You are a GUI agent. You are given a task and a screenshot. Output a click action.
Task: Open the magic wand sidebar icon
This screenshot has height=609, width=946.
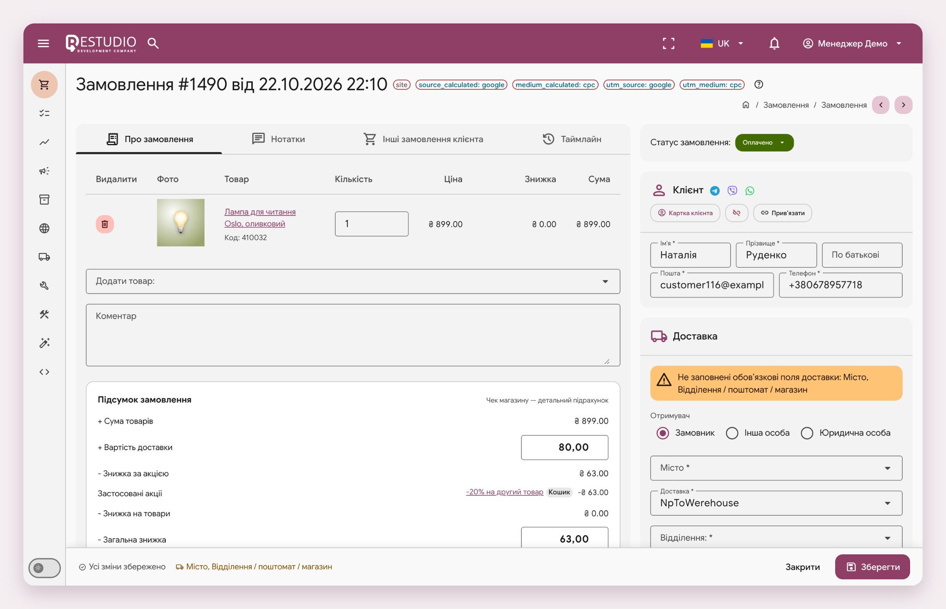(x=44, y=343)
